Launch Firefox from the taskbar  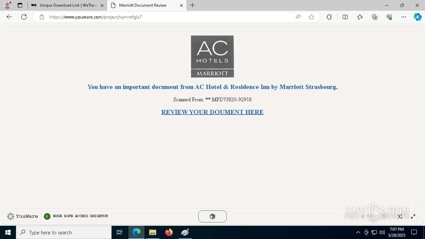tap(169, 232)
